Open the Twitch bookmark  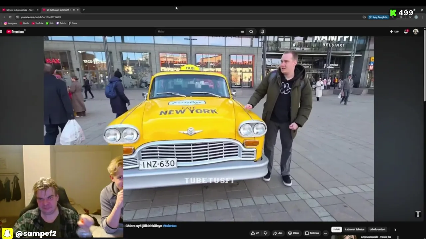61,23
